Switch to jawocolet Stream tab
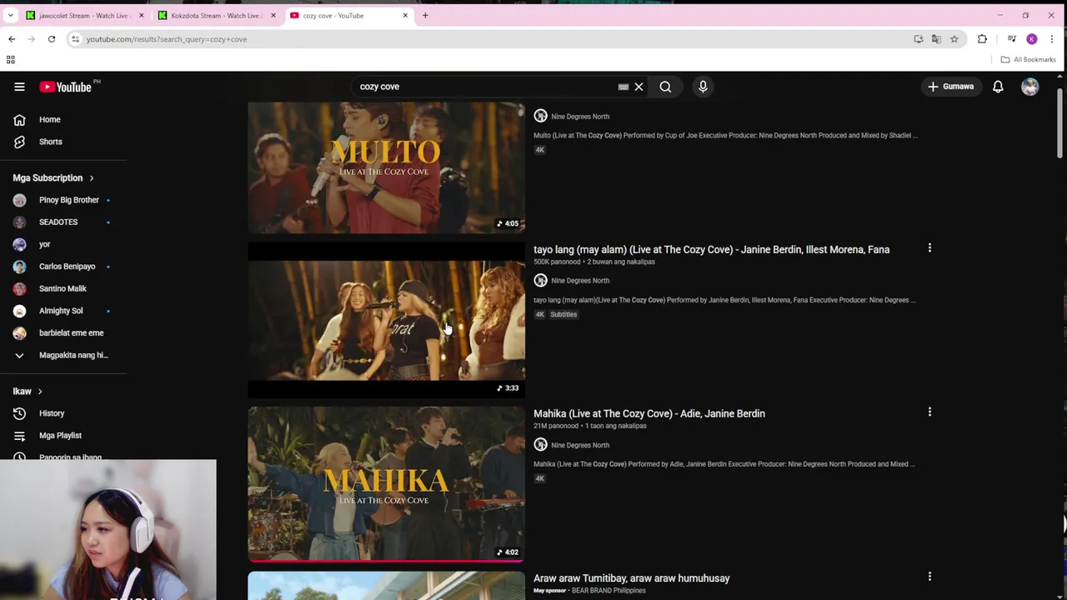Screen dimensions: 1067x600 click(83, 15)
